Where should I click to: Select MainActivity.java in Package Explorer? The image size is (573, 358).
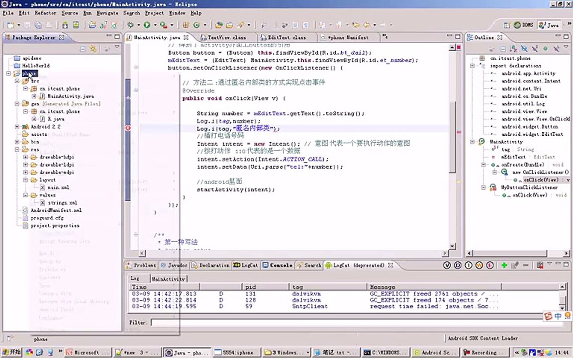71,96
